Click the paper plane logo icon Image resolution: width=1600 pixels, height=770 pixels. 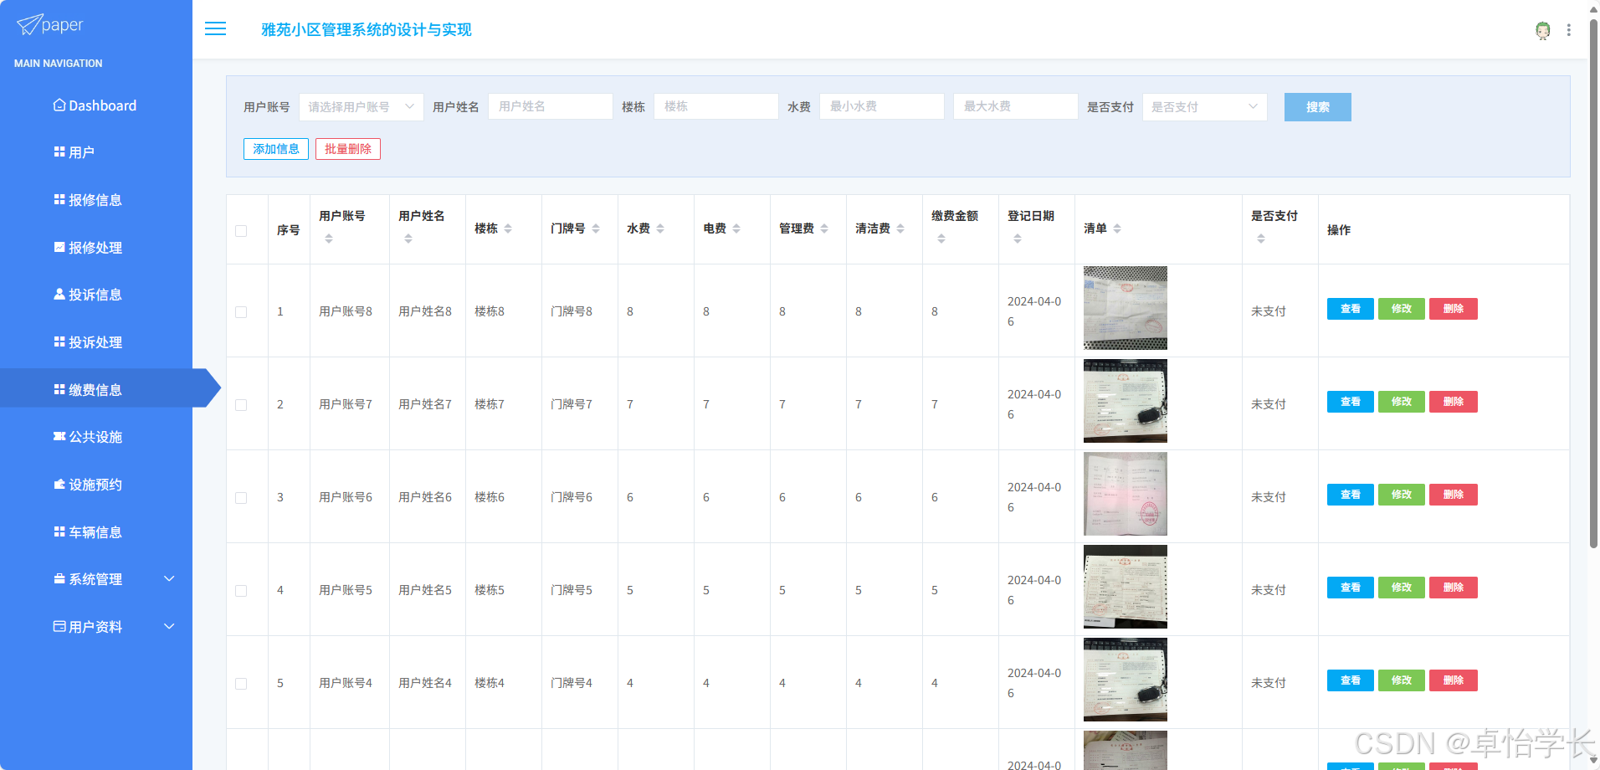click(28, 25)
